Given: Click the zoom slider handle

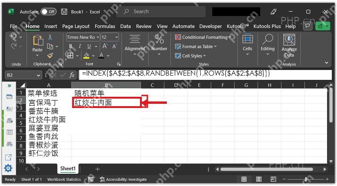Looking at the screenshot, I should click(x=305, y=179).
